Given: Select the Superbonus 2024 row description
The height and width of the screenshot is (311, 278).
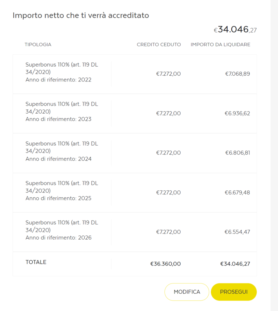Looking at the screenshot, I should pyautogui.click(x=62, y=151).
